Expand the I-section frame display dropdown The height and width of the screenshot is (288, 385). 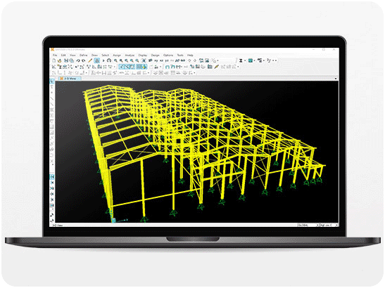[x=245, y=60]
